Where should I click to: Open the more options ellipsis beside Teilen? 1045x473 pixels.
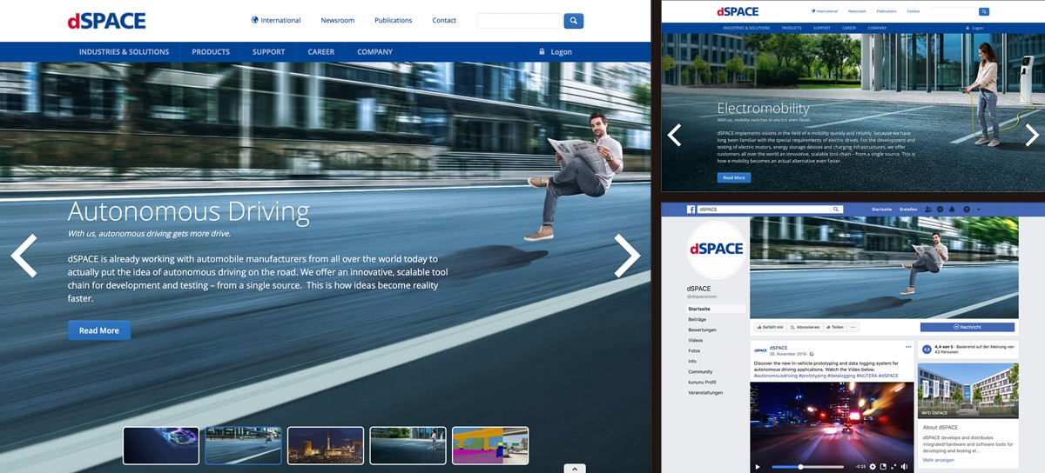click(x=853, y=327)
